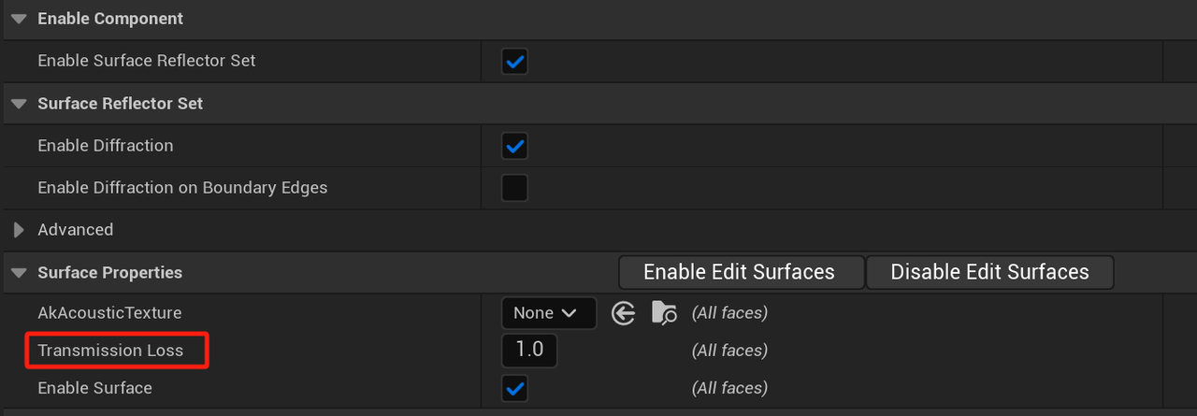Collapse the Surface Reflector Set section arrow
1197x416 pixels.
[x=19, y=104]
